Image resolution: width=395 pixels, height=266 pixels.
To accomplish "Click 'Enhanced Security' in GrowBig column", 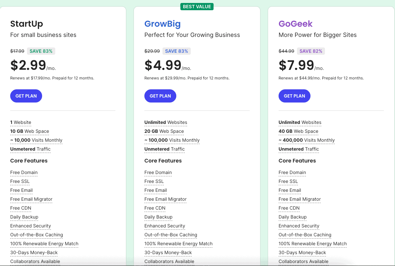I will (x=164, y=226).
